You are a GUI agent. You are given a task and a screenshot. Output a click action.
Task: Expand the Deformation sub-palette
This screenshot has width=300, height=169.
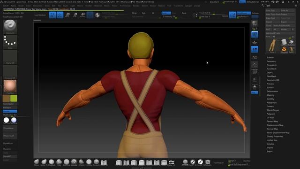(272, 92)
